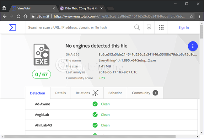Reload the page
Image resolution: width=204 pixels, height=139 pixels.
click(19, 16)
